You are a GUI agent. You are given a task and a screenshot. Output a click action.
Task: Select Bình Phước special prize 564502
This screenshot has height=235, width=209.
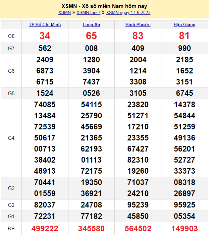(138, 229)
